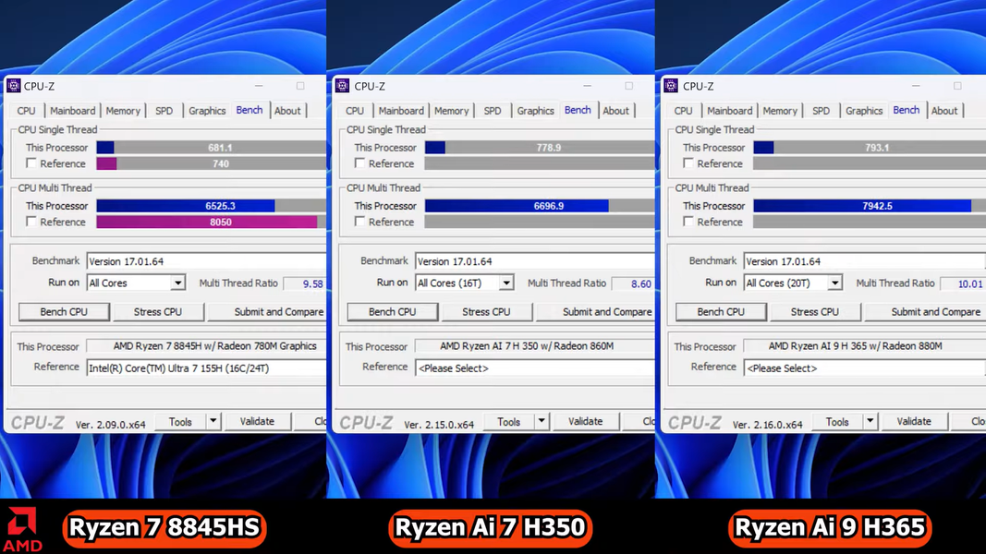Image resolution: width=986 pixels, height=554 pixels.
Task: Expand the Tools arrow in the Ver. 2.15.0 window
Action: pos(542,422)
